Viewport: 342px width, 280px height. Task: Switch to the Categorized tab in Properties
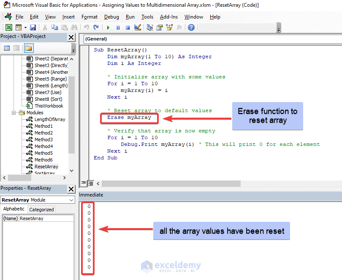tap(41, 209)
